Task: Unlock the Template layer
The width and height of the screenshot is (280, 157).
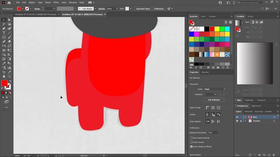Action: 241,121
